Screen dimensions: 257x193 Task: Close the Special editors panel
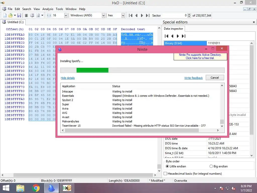254,22
